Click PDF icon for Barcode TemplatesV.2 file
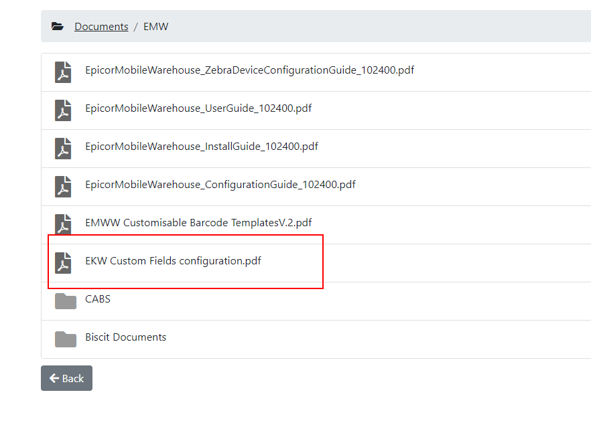 (x=63, y=224)
